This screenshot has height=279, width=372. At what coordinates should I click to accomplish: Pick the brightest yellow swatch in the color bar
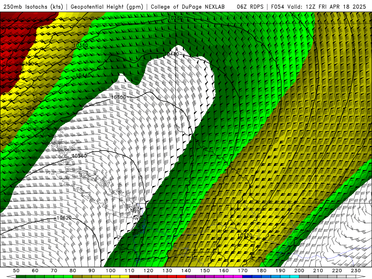pos(125,276)
